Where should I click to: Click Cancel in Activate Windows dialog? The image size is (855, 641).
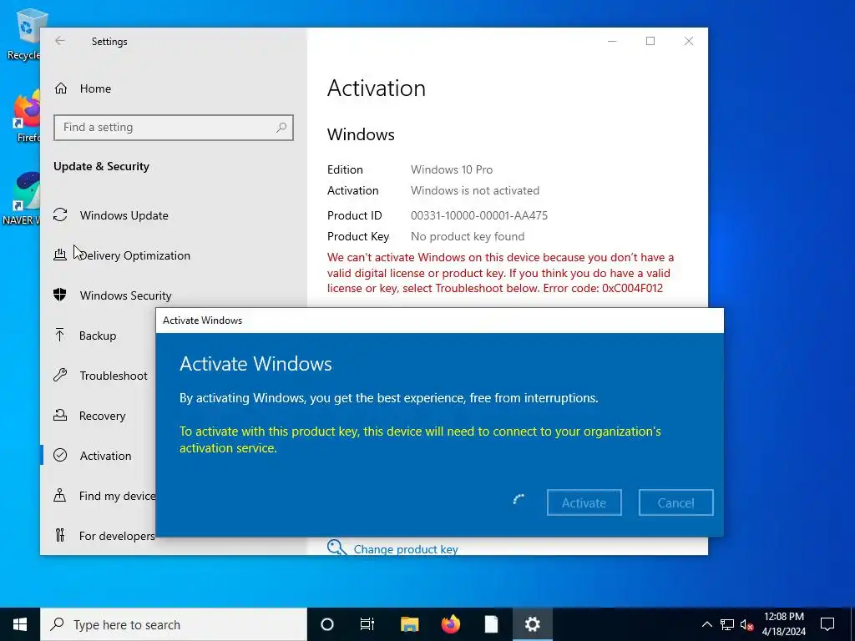[x=675, y=502]
